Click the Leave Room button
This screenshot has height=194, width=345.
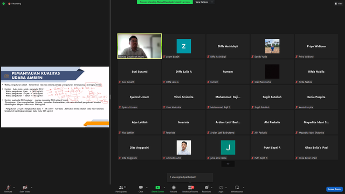334,189
